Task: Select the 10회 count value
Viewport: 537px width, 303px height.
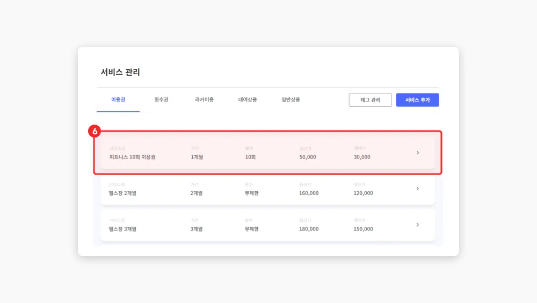Action: pos(250,157)
